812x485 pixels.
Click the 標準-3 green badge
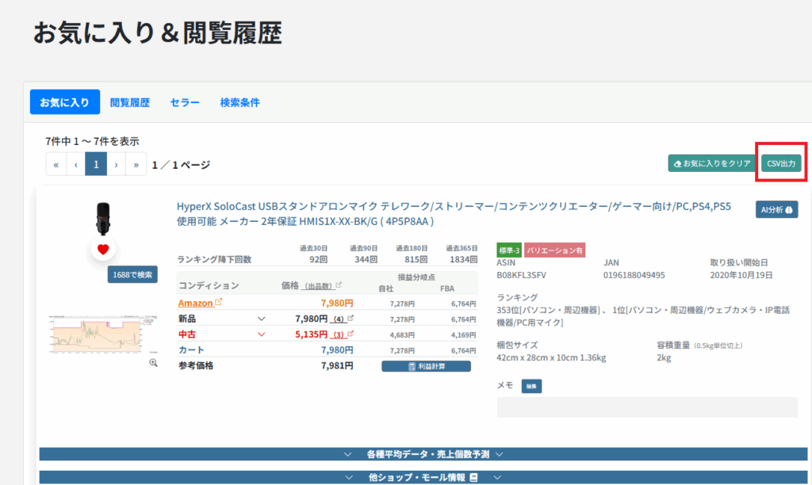click(x=509, y=250)
